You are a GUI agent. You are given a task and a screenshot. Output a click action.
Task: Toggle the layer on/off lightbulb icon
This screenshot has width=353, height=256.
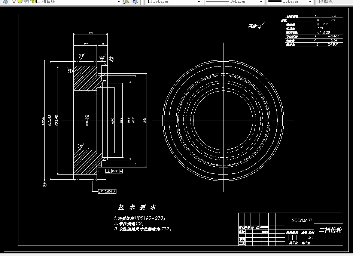14,1
